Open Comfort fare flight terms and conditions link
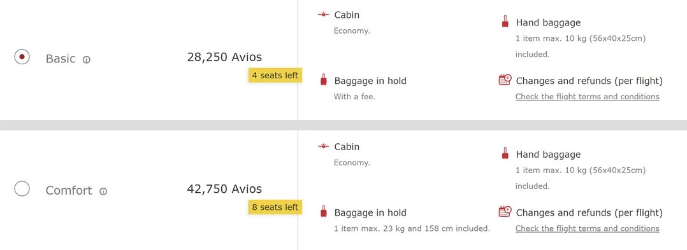This screenshot has height=250, width=687. pyautogui.click(x=587, y=228)
